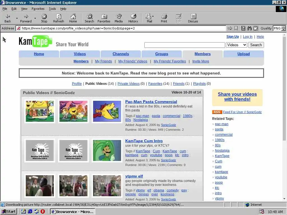Adjust the Quality PNG stepper
This screenshot has height=215, width=287.
[x=283, y=28]
